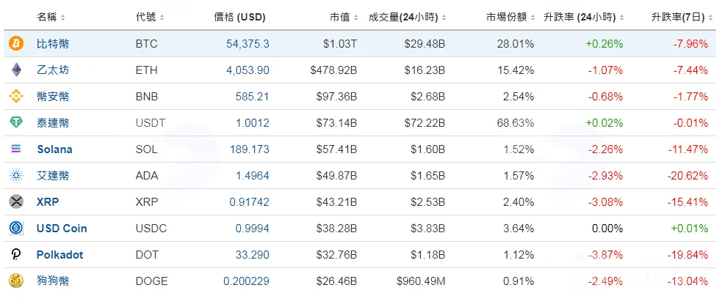
Task: Click the Tether USDT green icon
Action: tap(16, 122)
